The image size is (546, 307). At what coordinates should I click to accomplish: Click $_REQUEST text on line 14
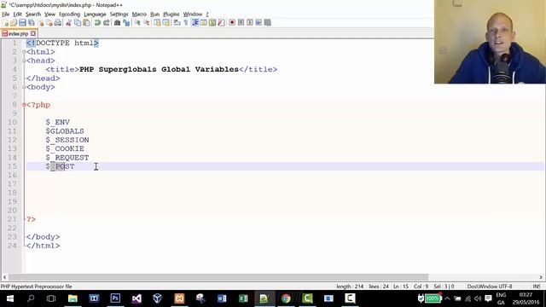pos(67,158)
